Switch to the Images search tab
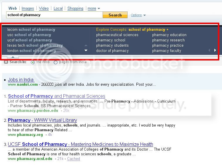 (28, 9)
